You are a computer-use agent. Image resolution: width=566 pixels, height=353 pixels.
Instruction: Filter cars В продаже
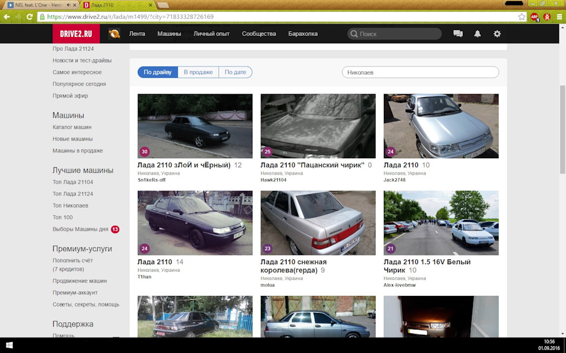click(198, 72)
